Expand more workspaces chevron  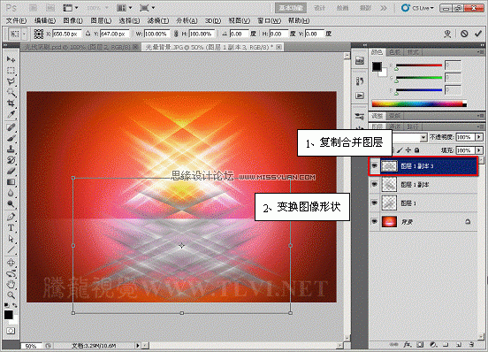pos(384,8)
